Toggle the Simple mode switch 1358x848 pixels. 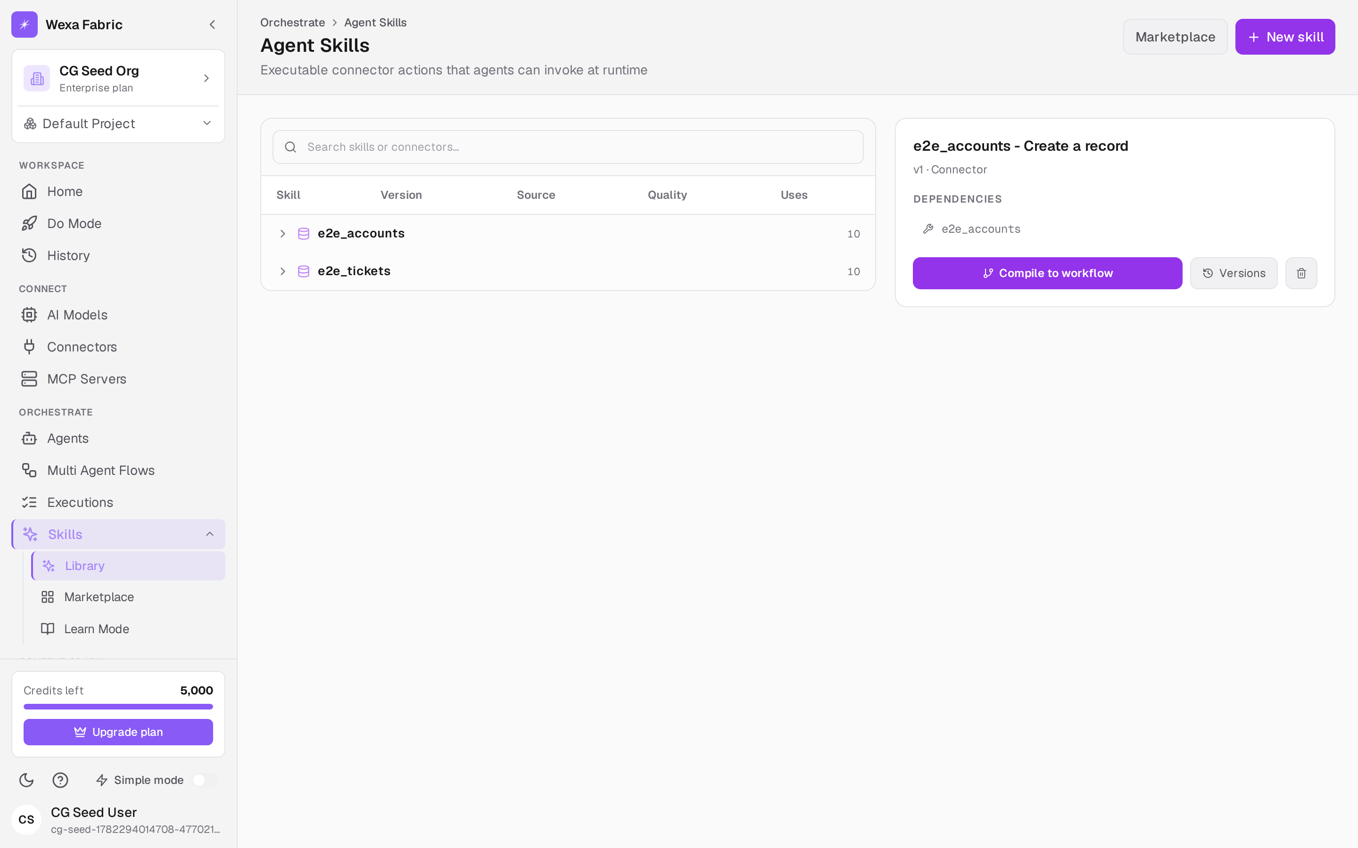[x=204, y=780]
